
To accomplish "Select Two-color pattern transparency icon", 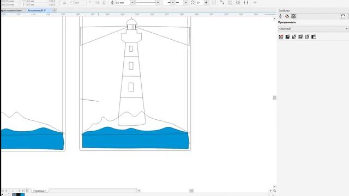I will point(314,36).
